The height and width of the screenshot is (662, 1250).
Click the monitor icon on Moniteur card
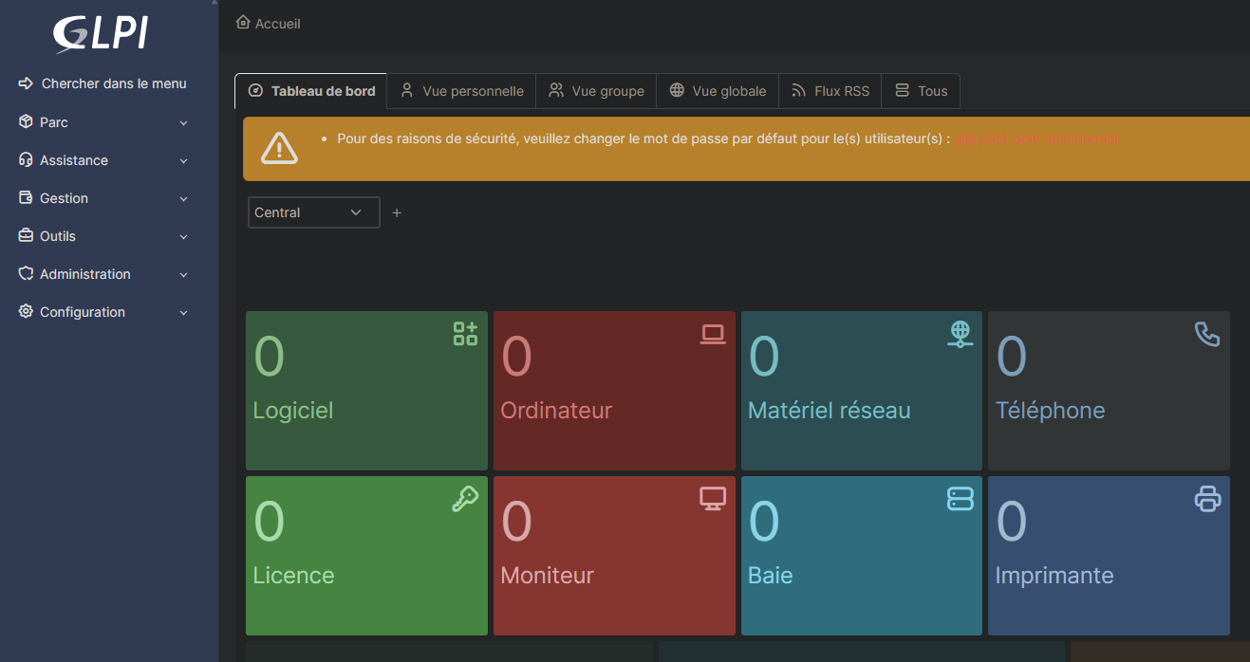click(x=713, y=499)
